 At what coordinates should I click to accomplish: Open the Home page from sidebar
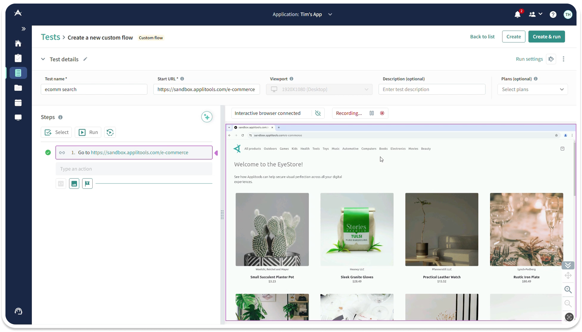pos(18,43)
